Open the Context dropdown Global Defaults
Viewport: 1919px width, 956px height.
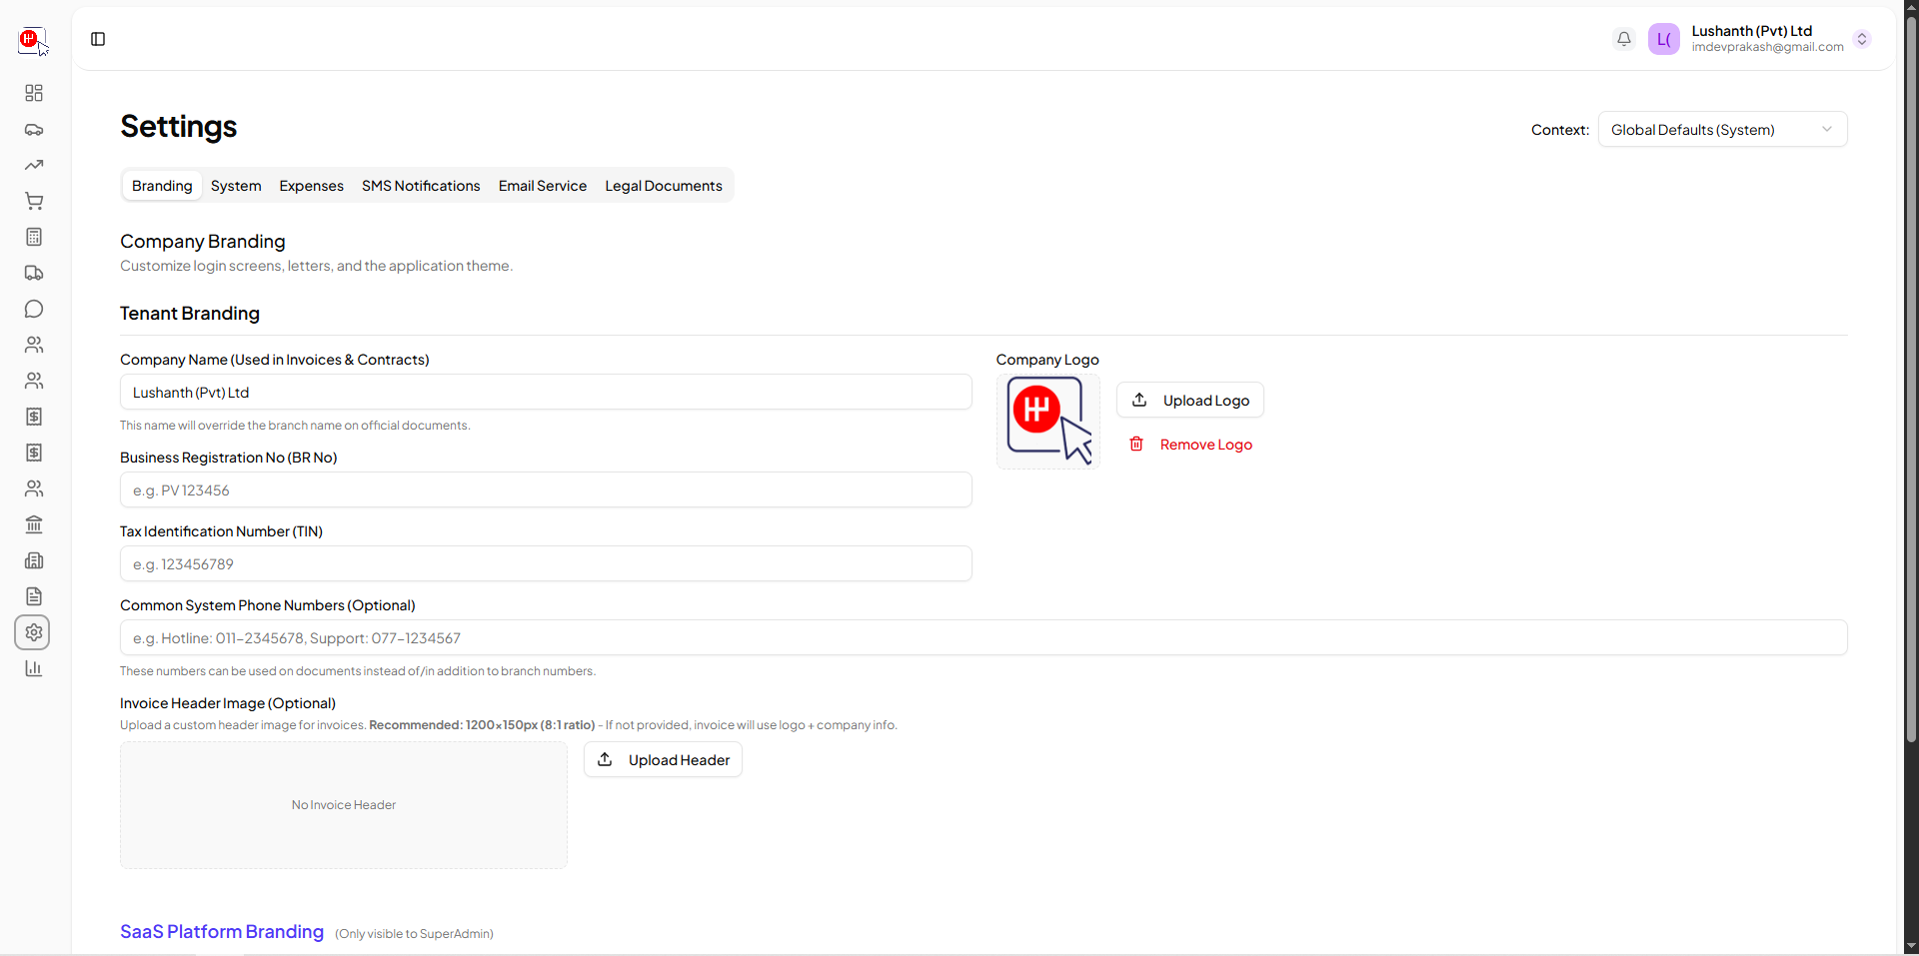1722,130
